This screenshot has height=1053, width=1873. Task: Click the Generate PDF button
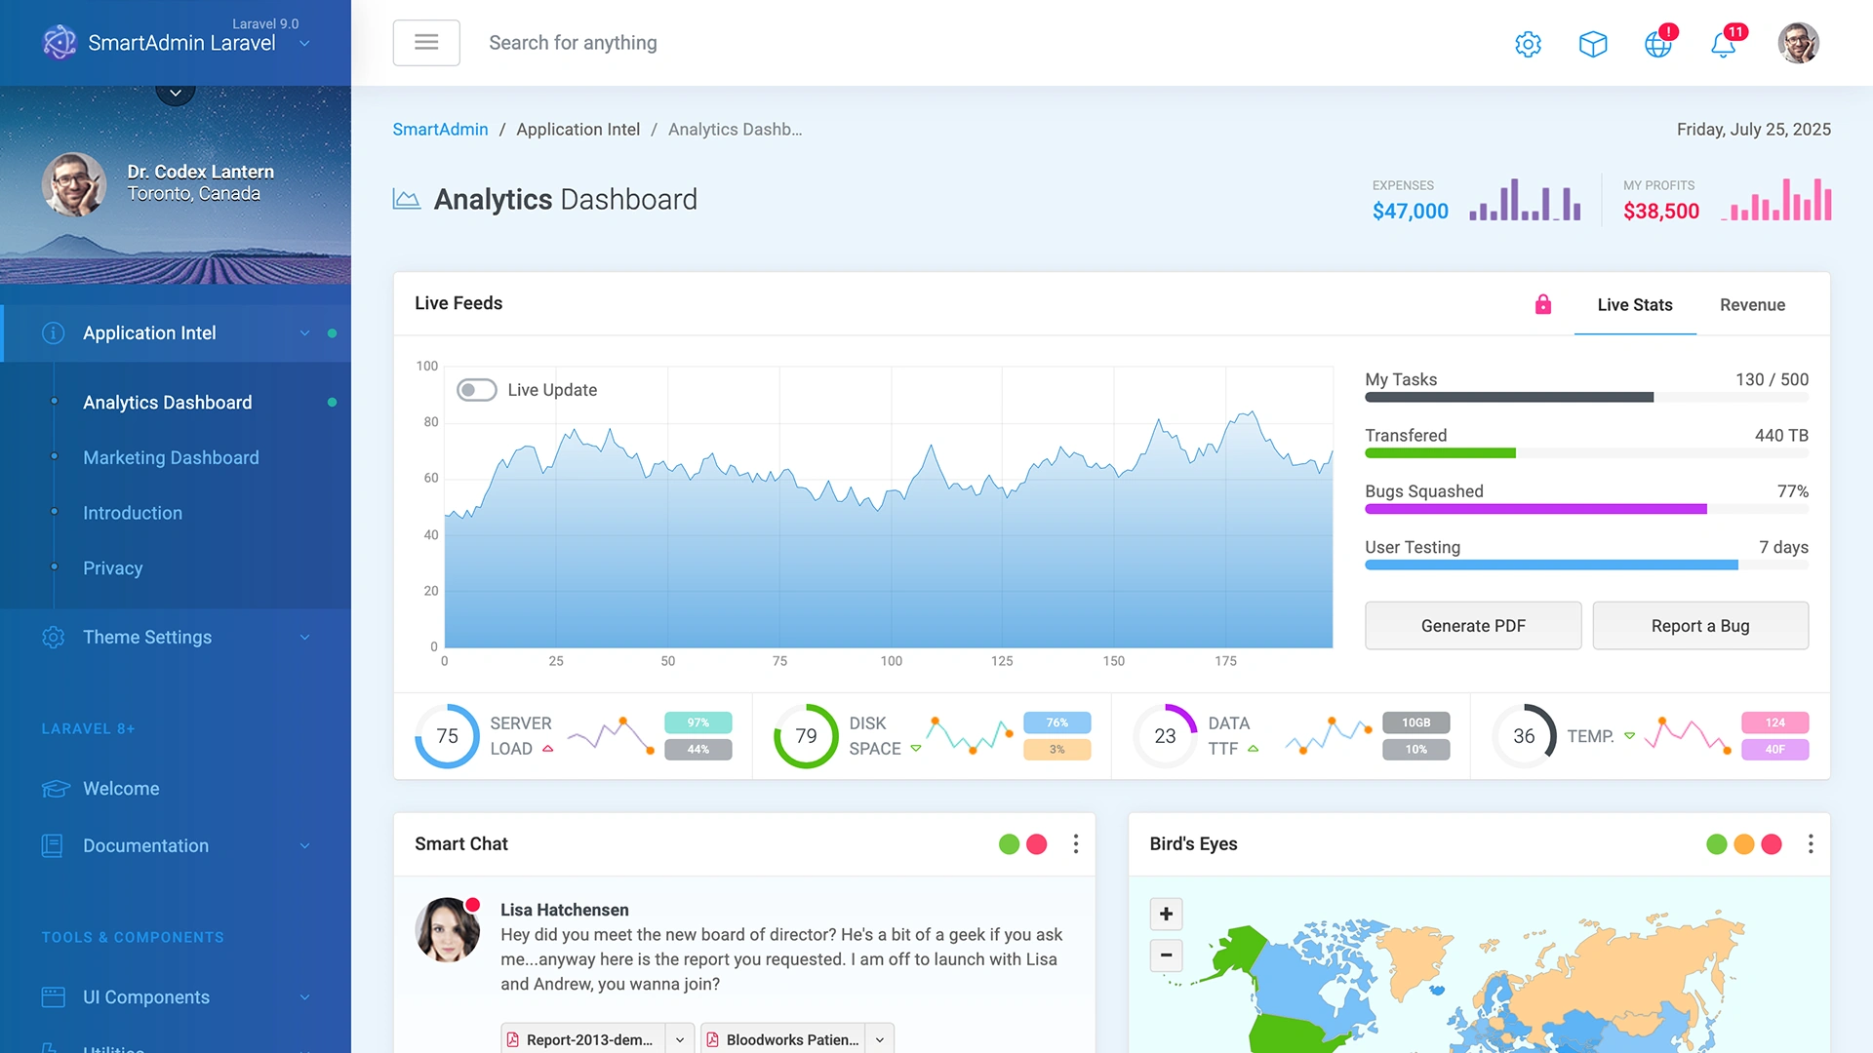pyautogui.click(x=1473, y=625)
